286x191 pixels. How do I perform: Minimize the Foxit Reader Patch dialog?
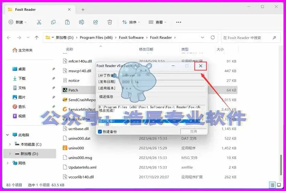tap(173, 66)
